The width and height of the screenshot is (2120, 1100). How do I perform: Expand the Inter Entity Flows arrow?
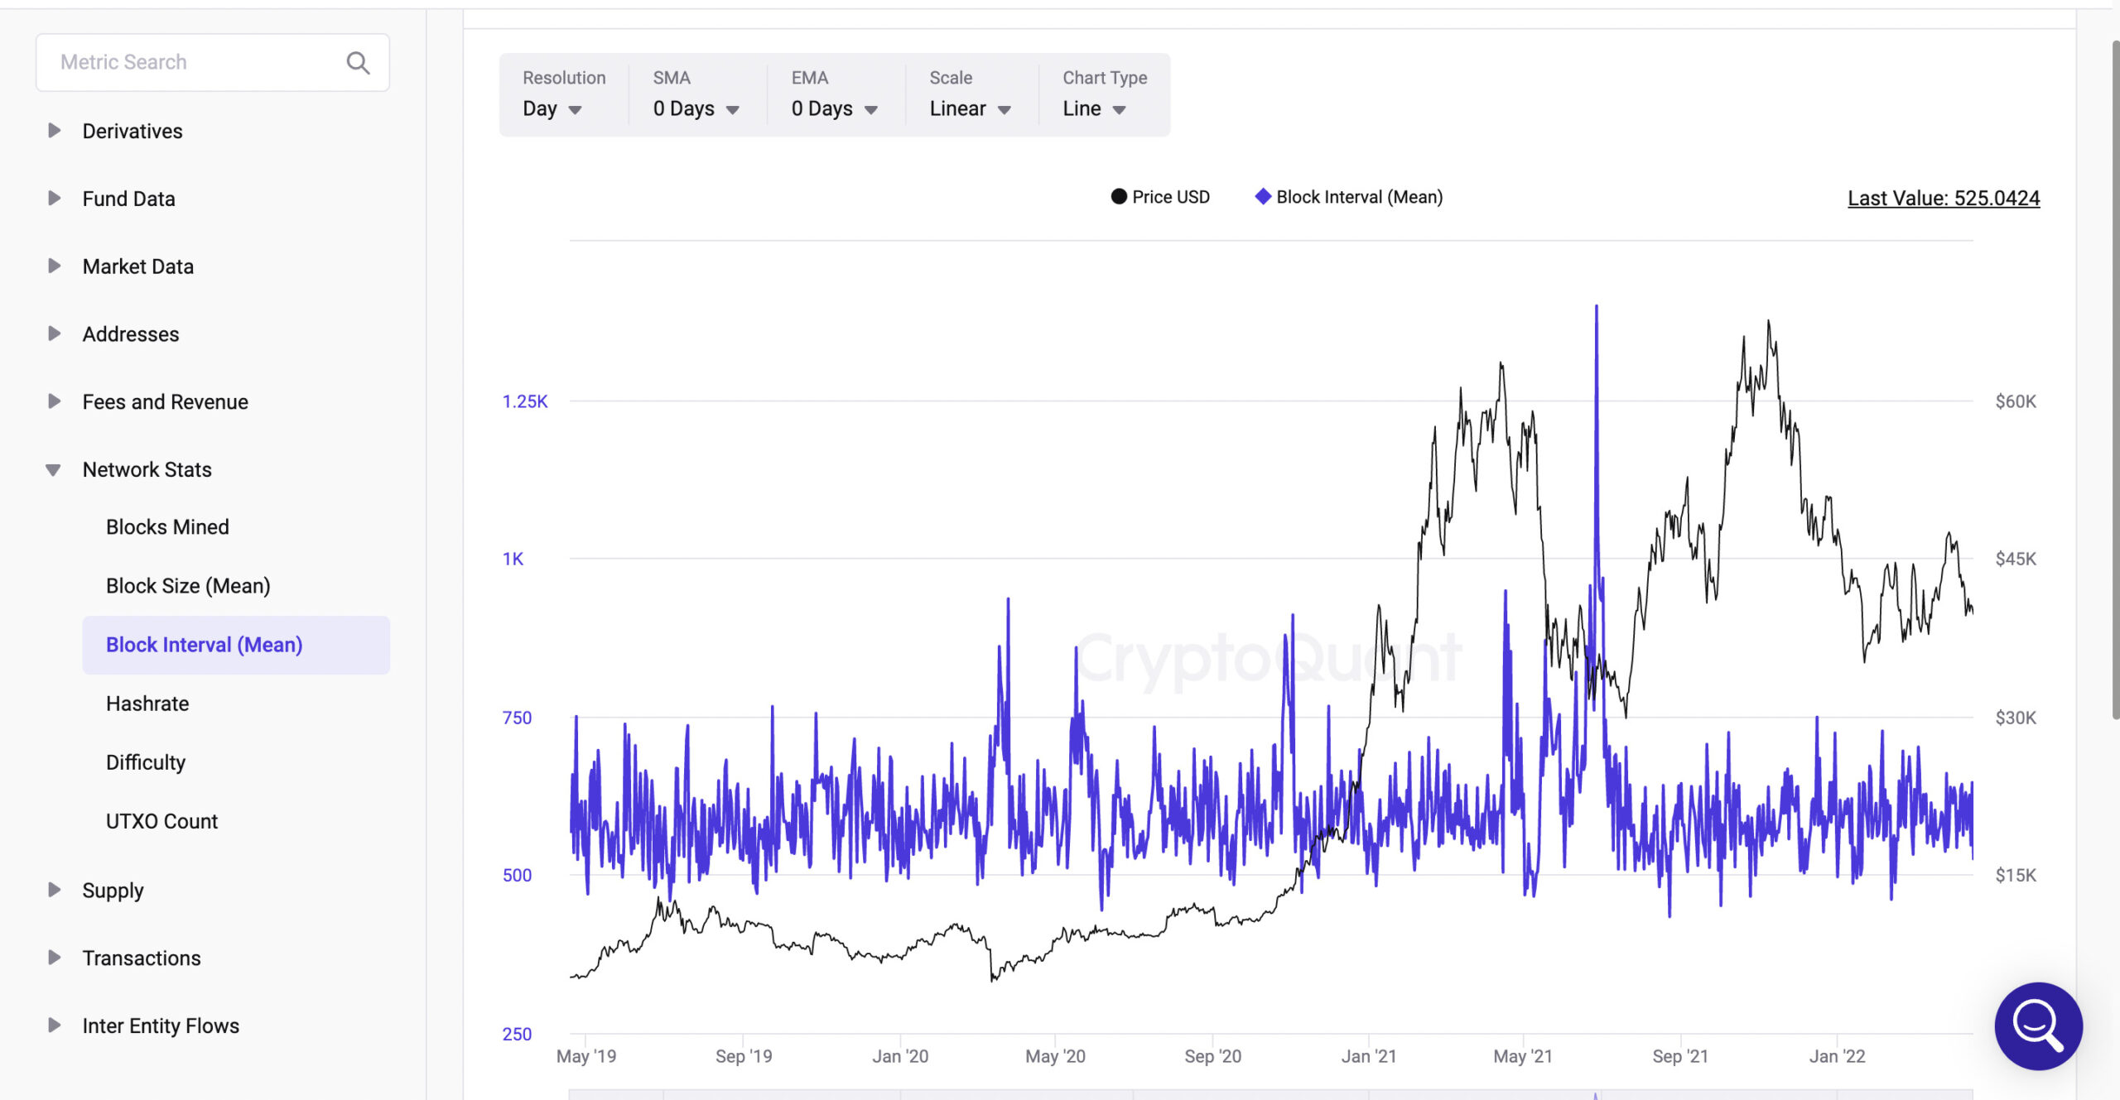pyautogui.click(x=54, y=1026)
